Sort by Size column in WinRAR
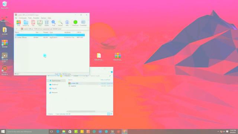This screenshot has width=238, height=134. (37, 32)
